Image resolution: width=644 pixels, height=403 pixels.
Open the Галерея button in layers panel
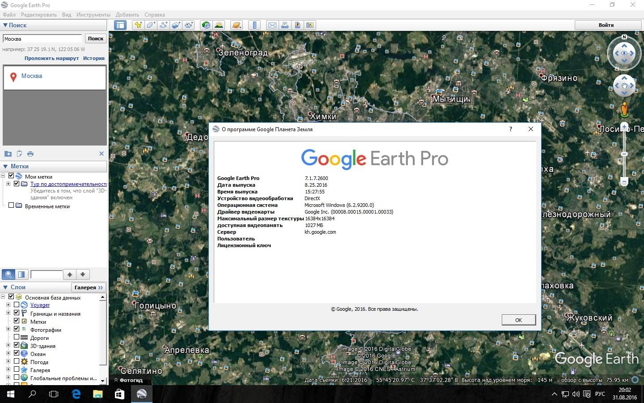coord(89,287)
